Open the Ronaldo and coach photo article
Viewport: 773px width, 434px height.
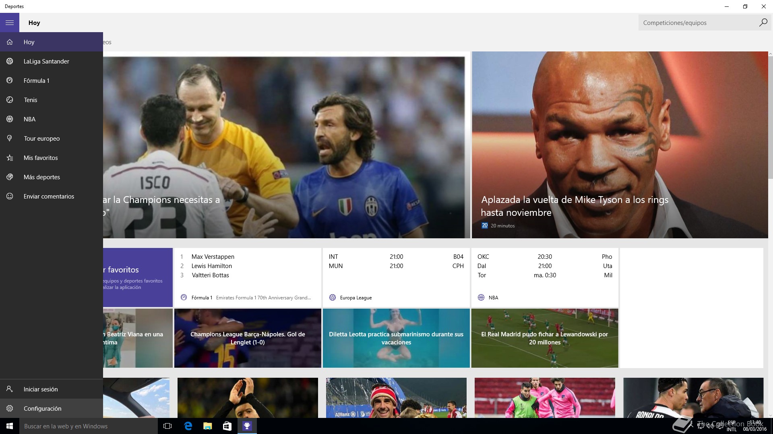(x=693, y=398)
